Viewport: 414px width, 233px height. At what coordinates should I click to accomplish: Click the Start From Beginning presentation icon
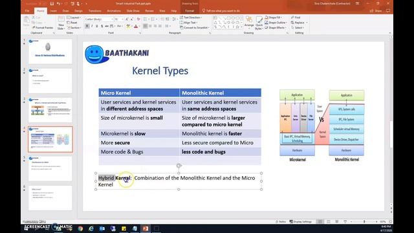(x=72, y=4)
